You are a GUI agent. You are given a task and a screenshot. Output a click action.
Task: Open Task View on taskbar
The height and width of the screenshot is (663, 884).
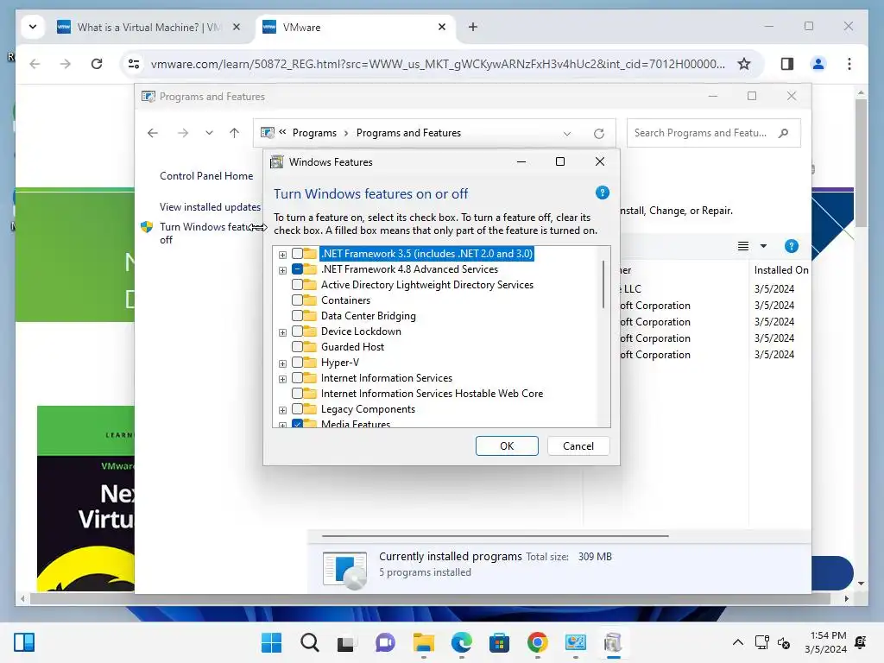point(347,642)
